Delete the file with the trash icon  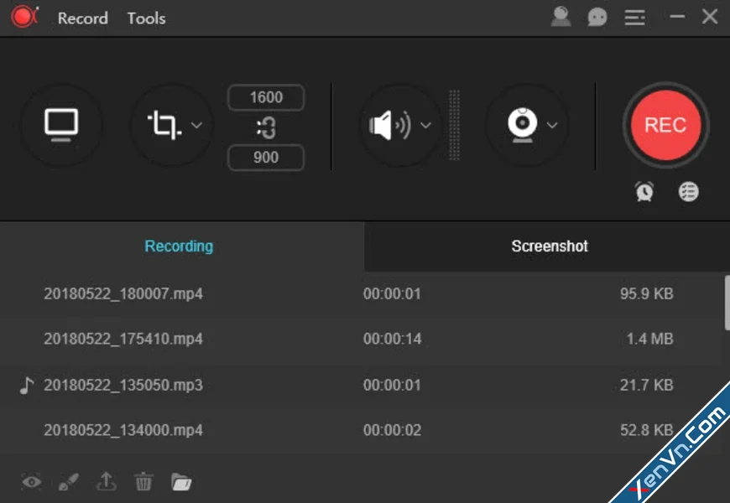click(143, 481)
